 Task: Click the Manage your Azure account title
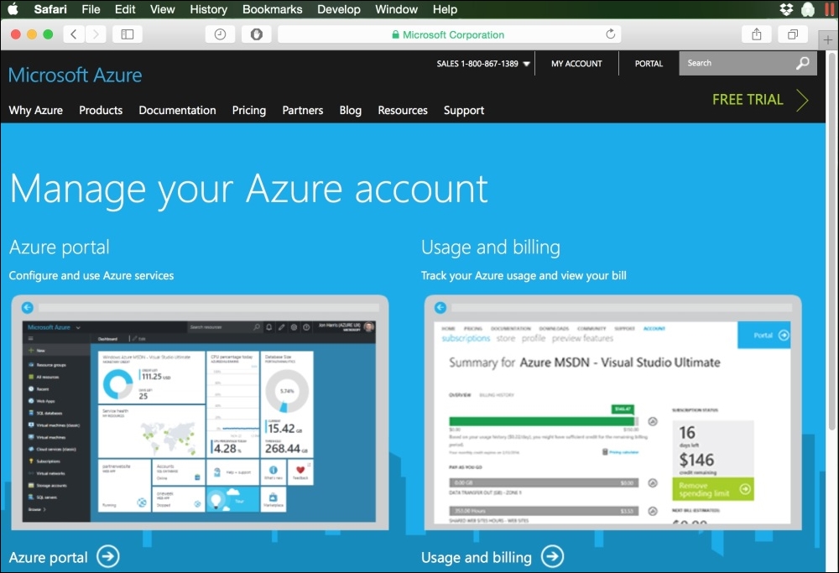[x=249, y=190]
